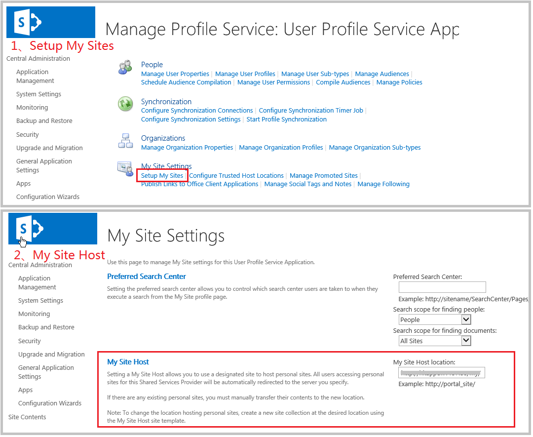
Task: Select Security on Manage Profile Service page
Action: tap(28, 135)
